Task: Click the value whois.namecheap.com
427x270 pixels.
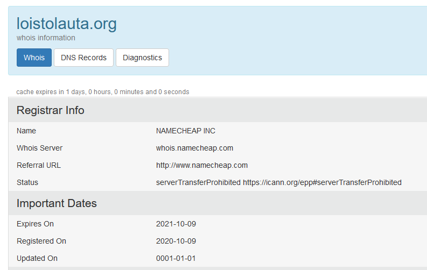Action: click(195, 148)
